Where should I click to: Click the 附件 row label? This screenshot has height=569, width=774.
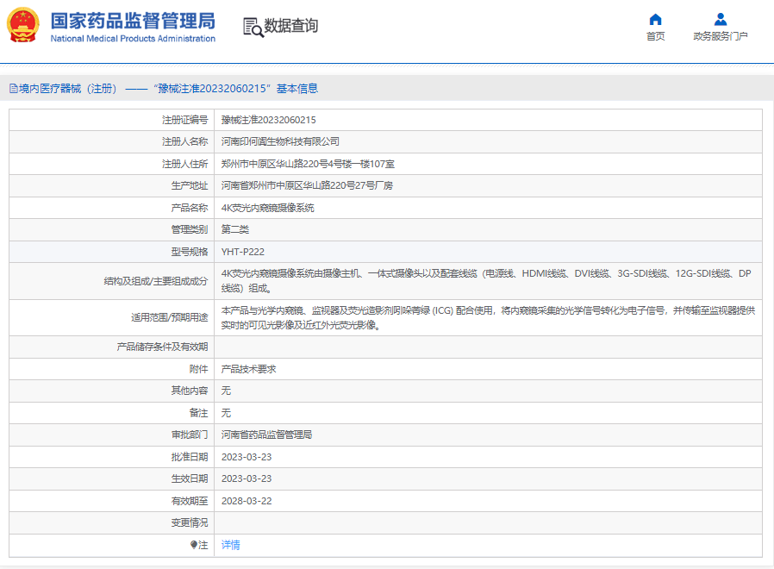click(199, 369)
